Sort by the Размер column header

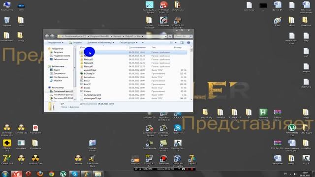pyautogui.click(x=178, y=48)
